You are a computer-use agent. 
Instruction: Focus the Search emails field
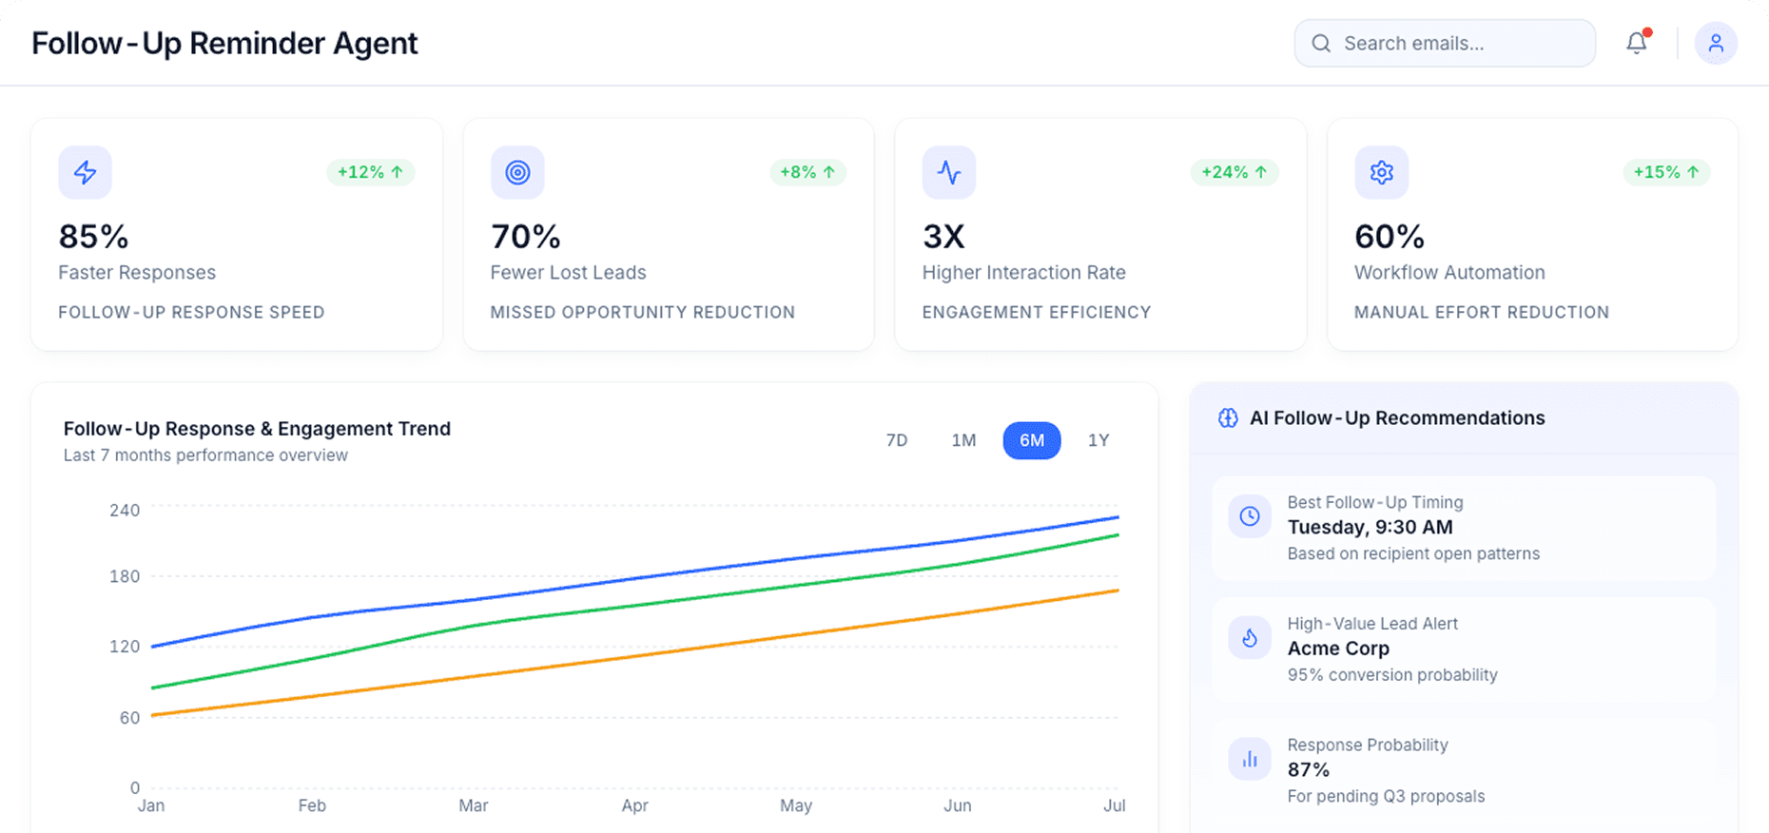point(1445,43)
